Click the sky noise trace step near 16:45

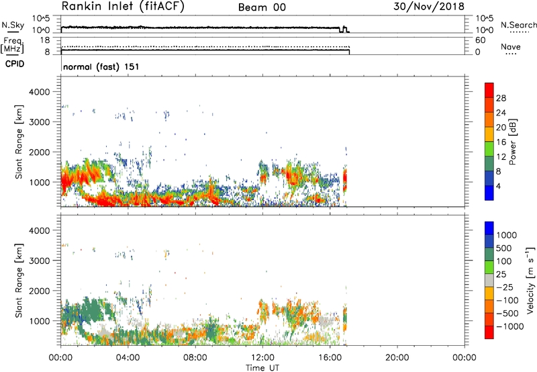(x=343, y=29)
